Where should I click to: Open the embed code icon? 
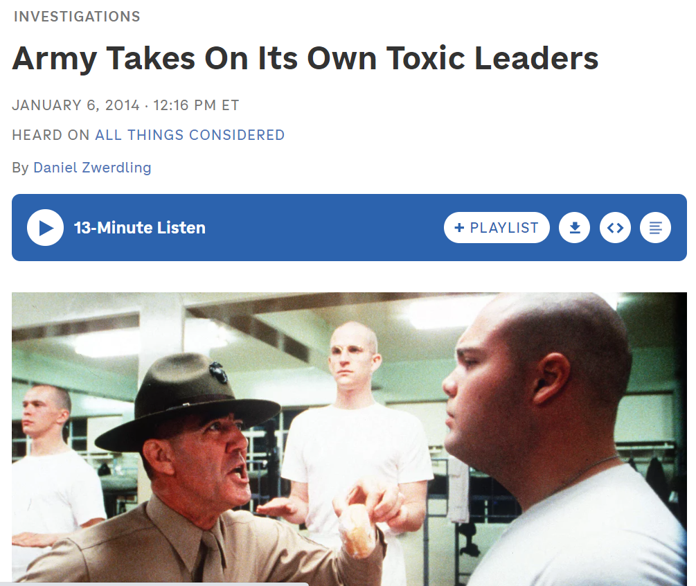[x=615, y=228]
